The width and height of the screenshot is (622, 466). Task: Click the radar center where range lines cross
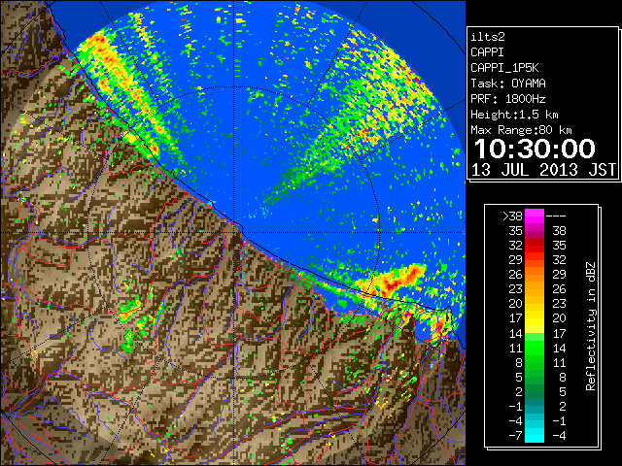point(234,233)
